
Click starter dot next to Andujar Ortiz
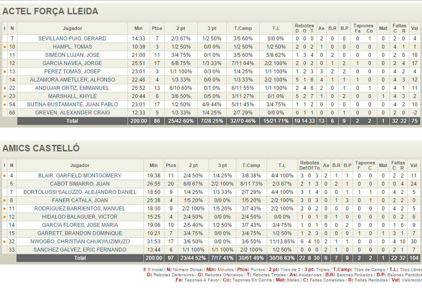[x=5, y=88]
